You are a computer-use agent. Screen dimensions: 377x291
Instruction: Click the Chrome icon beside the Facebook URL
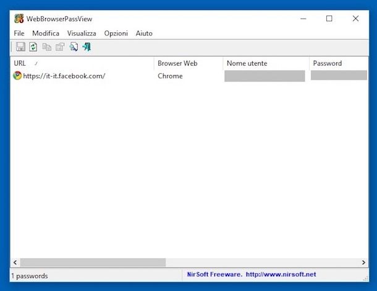pos(17,76)
